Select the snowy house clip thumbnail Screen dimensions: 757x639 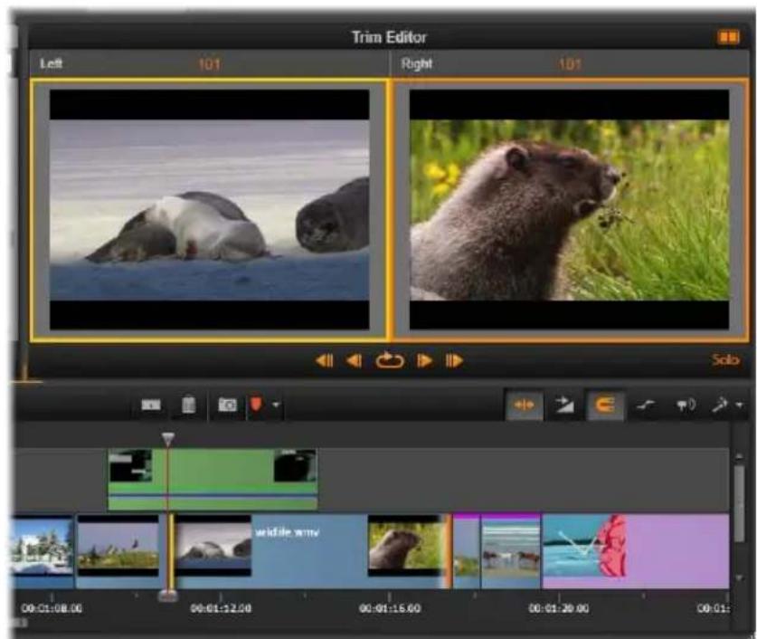click(43, 547)
